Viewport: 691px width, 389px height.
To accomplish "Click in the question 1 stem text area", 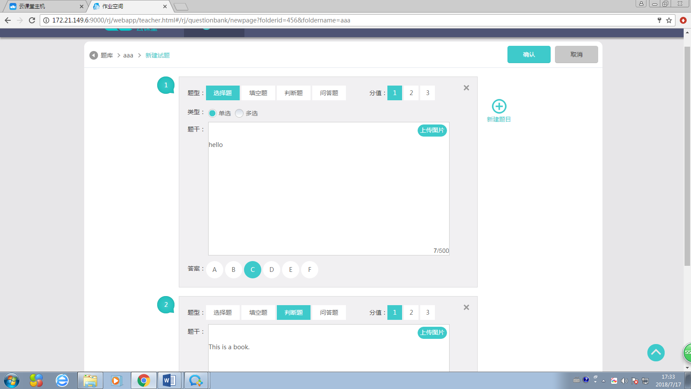I will (328, 194).
